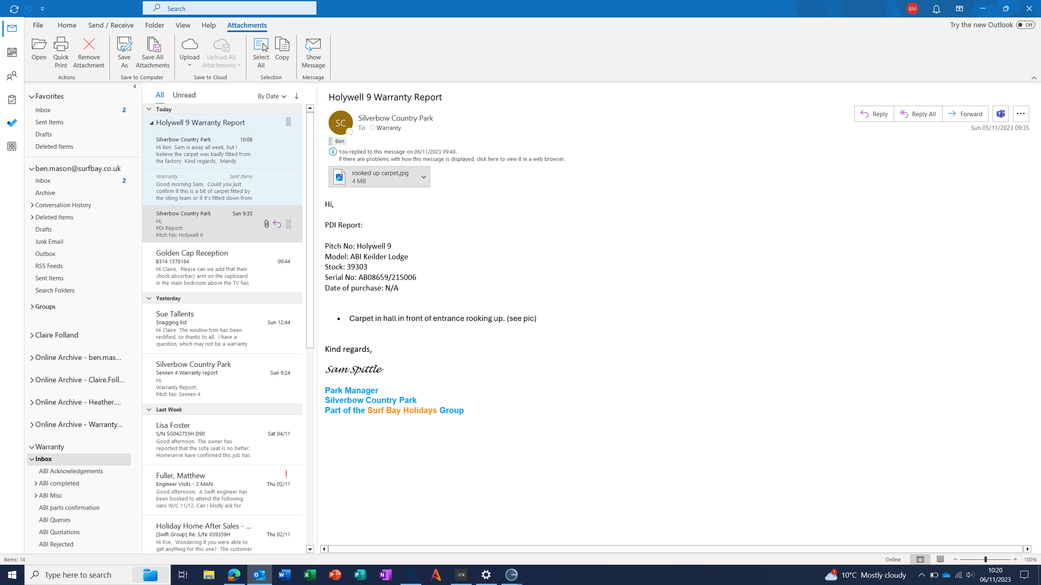The width and height of the screenshot is (1041, 585).
Task: Click the Share to Teams icon
Action: coord(1000,114)
